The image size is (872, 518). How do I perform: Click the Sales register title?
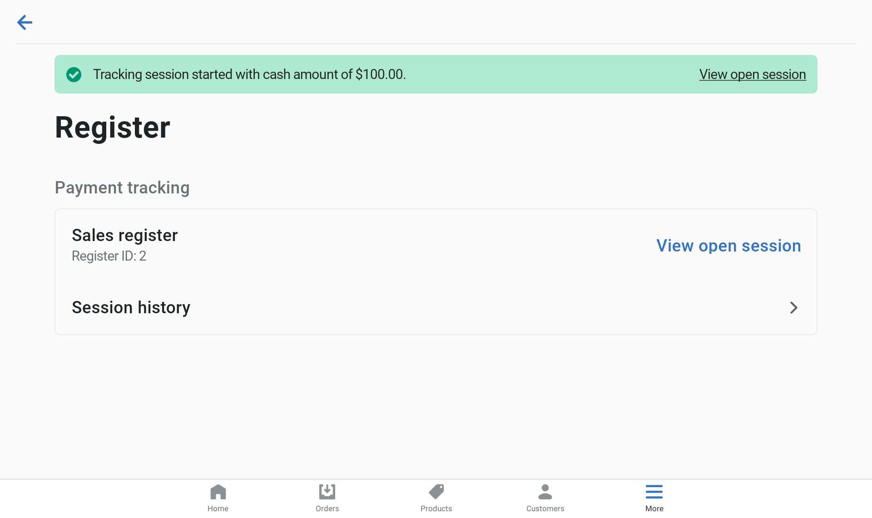[124, 235]
